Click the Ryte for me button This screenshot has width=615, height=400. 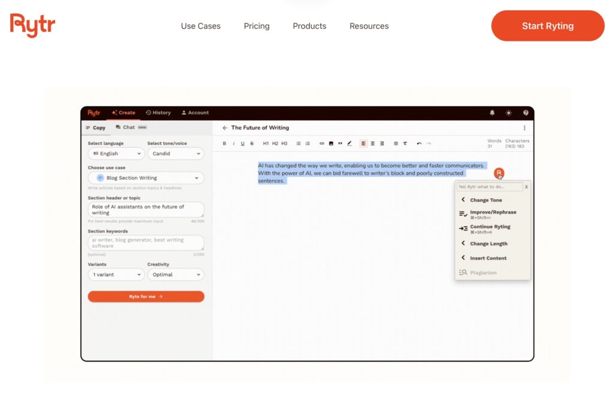pyautogui.click(x=146, y=297)
